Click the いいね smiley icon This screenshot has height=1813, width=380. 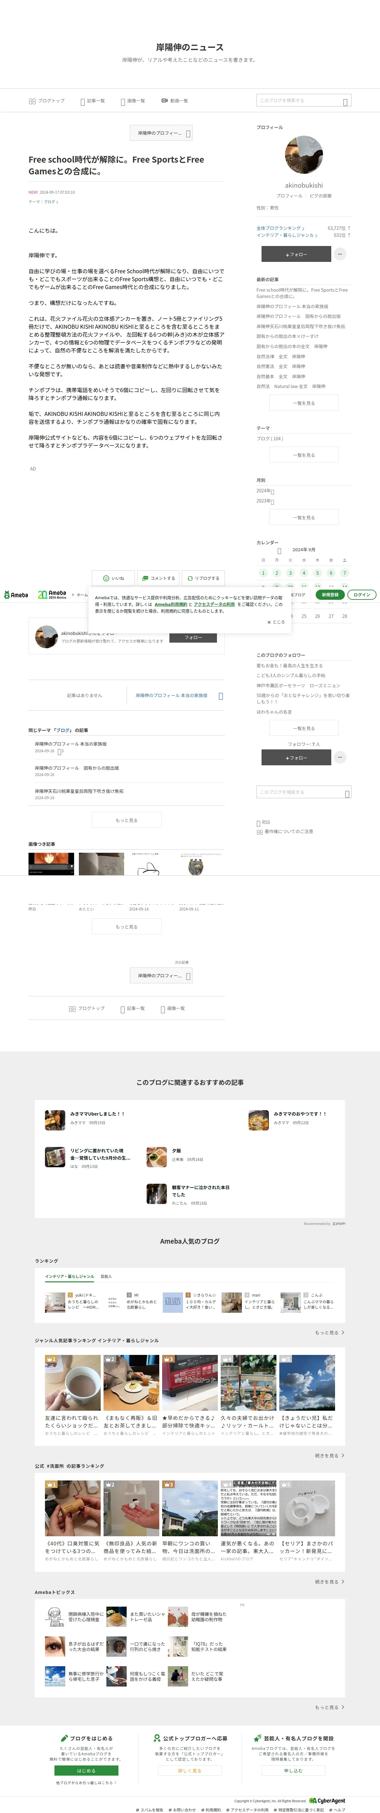[106, 578]
